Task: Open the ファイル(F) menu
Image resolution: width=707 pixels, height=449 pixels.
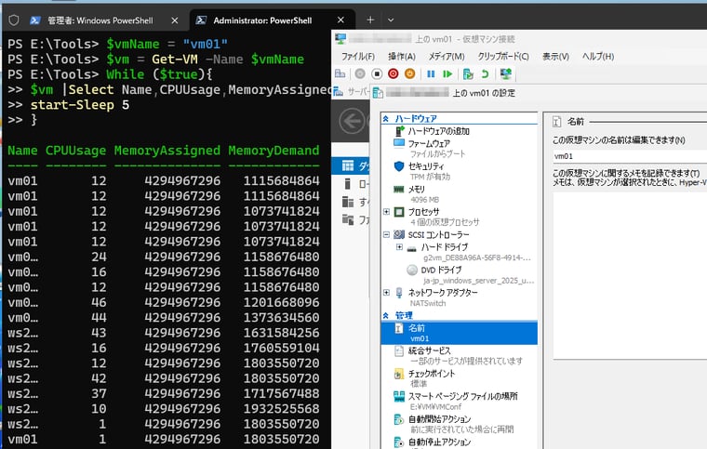Action: (x=357, y=57)
